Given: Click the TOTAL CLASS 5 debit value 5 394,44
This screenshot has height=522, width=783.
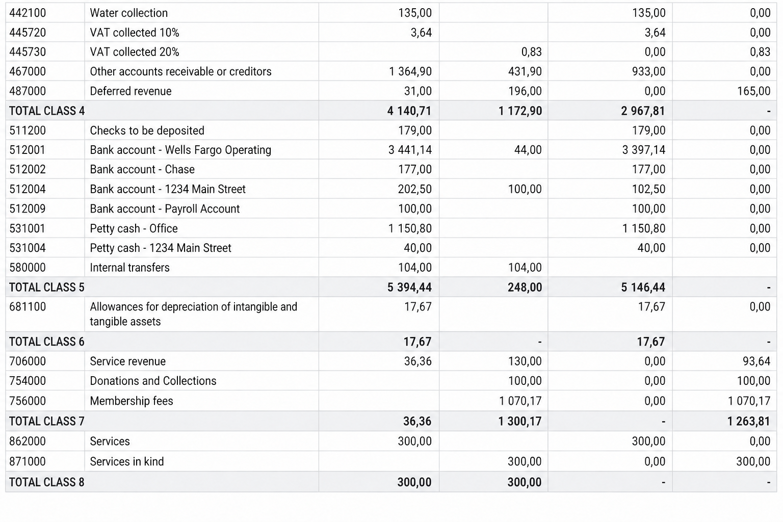Looking at the screenshot, I should pos(409,288).
